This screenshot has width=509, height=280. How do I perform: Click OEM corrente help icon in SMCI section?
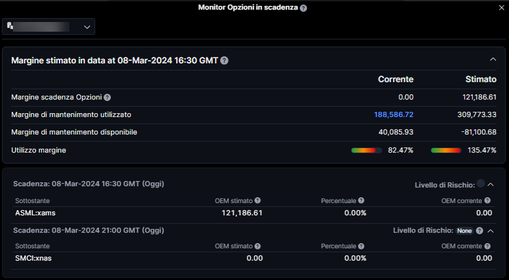(488, 246)
